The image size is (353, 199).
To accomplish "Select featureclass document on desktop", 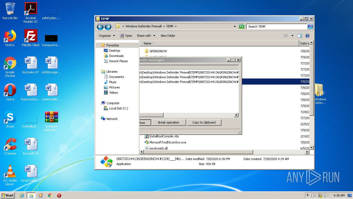I will [x=31, y=92].
